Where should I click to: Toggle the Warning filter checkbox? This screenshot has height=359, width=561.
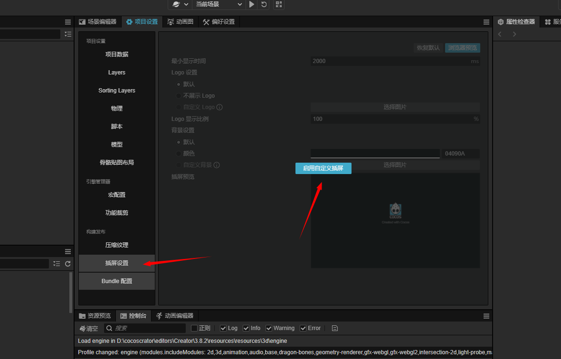[x=269, y=328]
